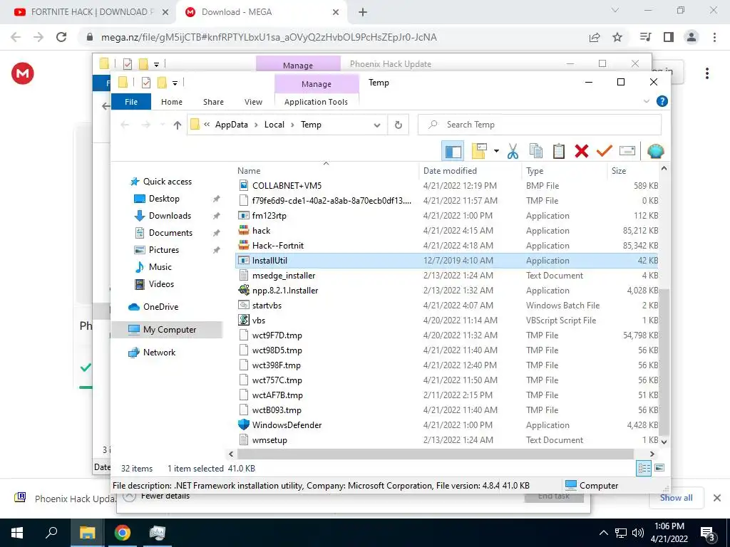Click Local in the address breadcrumb
This screenshot has width=730, height=547.
click(x=274, y=125)
